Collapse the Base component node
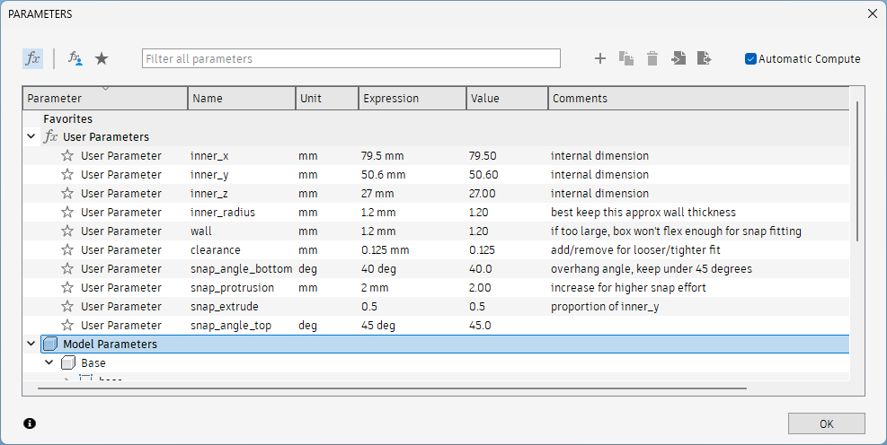This screenshot has width=887, height=445. (49, 362)
